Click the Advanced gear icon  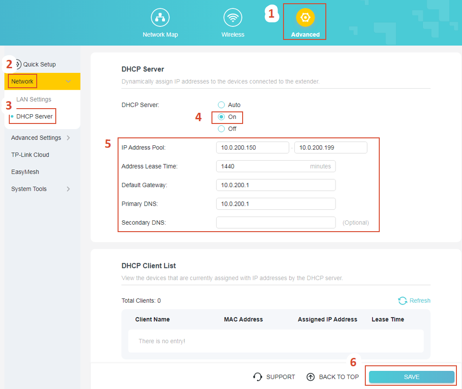coord(305,17)
